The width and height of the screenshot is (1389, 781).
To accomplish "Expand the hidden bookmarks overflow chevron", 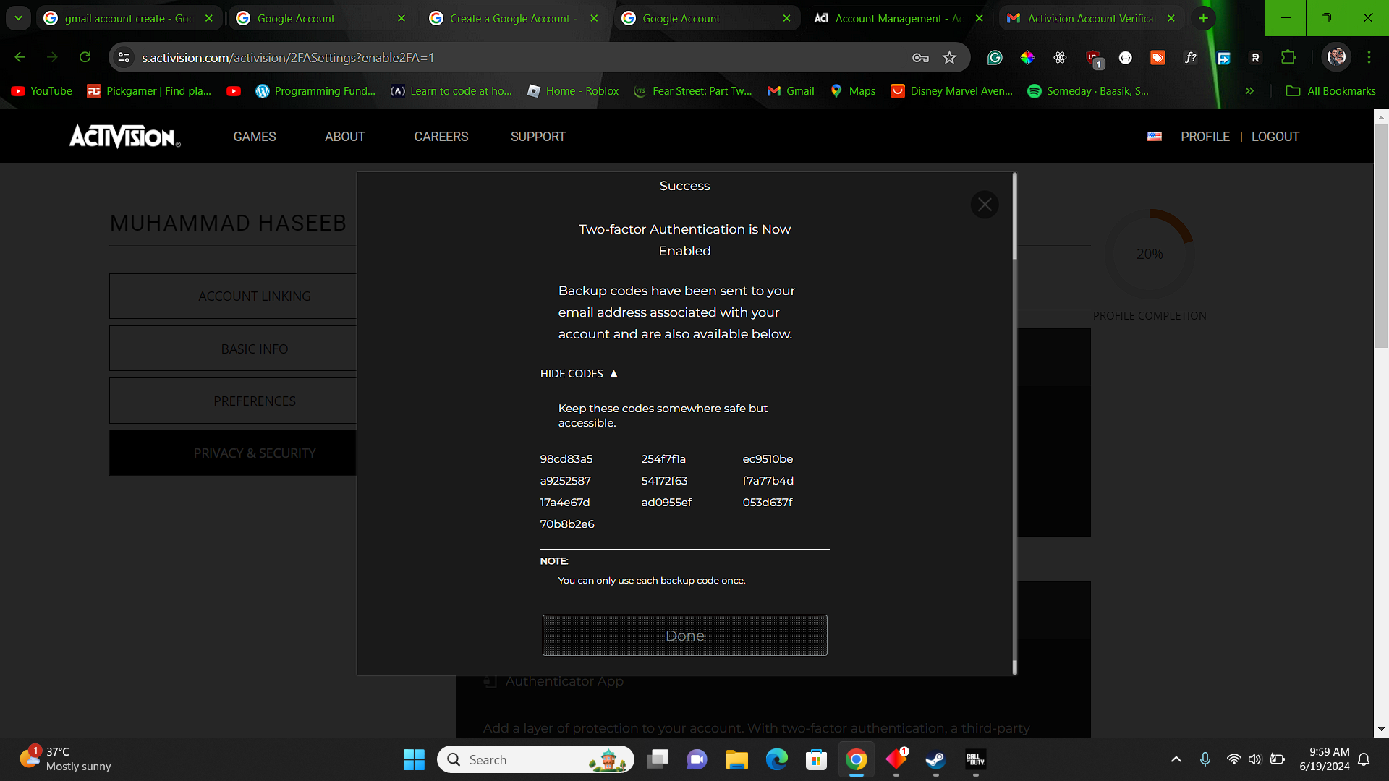I will pyautogui.click(x=1249, y=91).
